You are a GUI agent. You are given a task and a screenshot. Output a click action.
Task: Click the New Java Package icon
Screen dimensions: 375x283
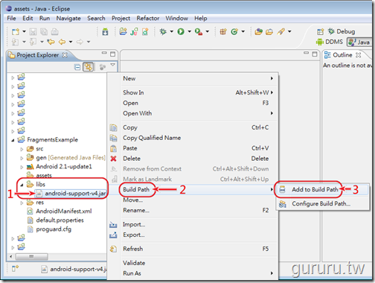coord(223,31)
